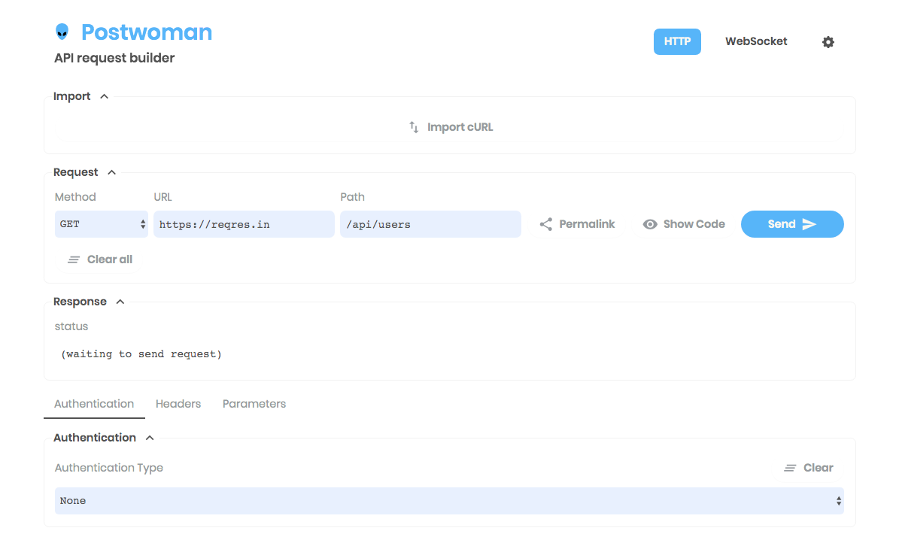Click the Import cURL arrows icon
Screen dimensions: 899x537
(x=414, y=127)
